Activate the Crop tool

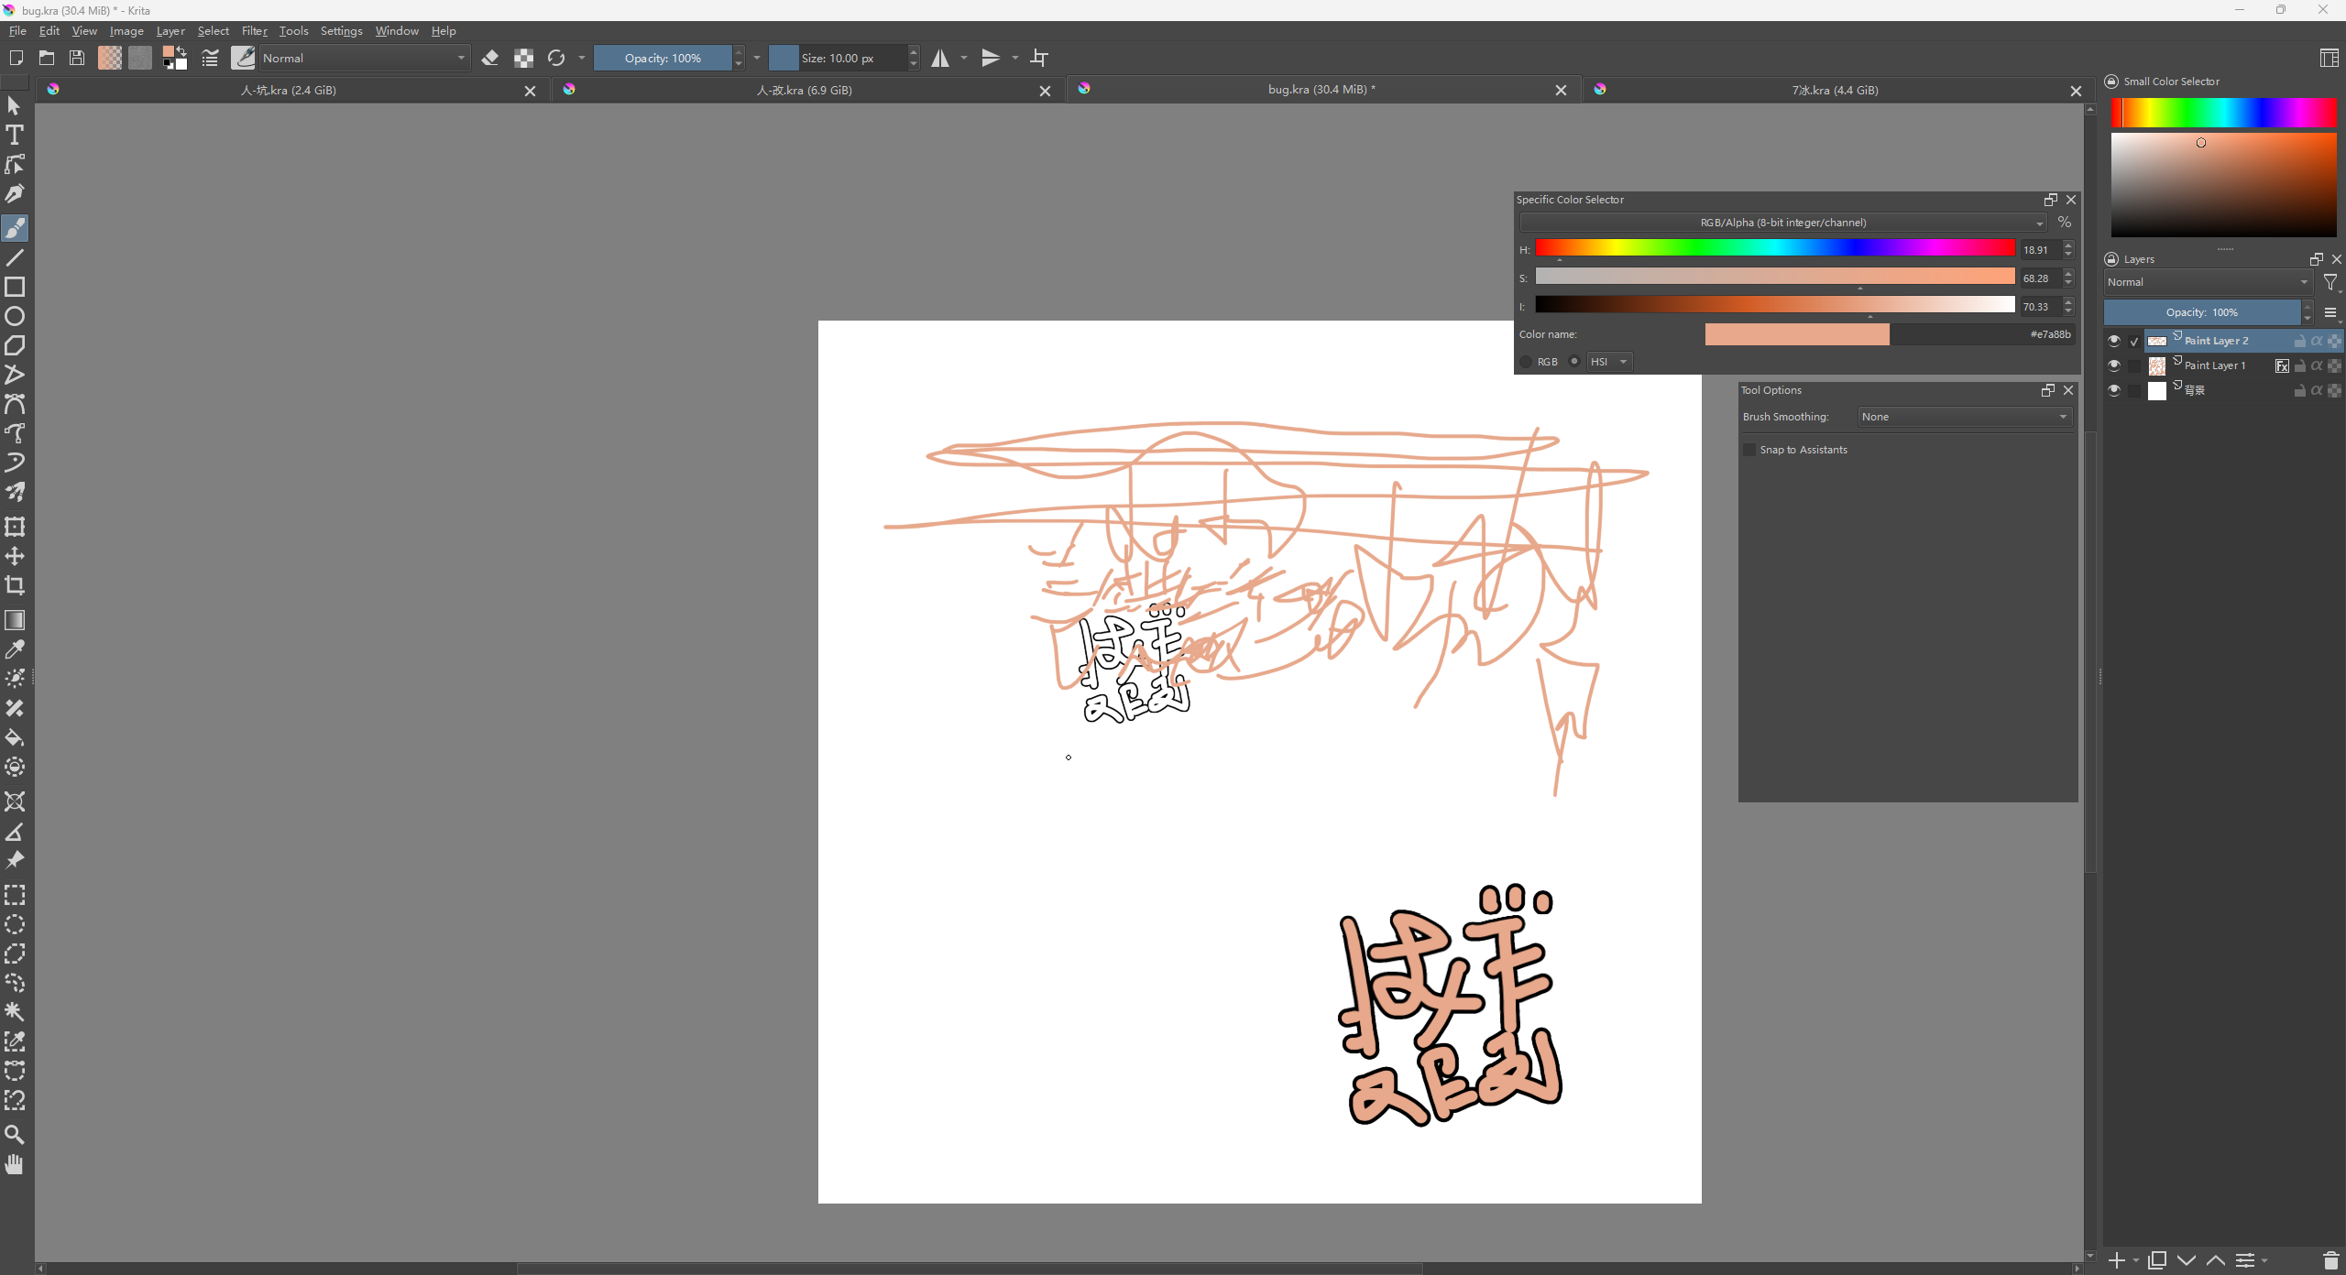(15, 585)
